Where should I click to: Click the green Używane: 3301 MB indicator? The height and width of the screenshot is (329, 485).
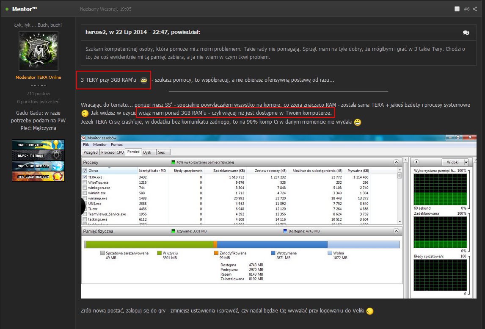(173, 231)
